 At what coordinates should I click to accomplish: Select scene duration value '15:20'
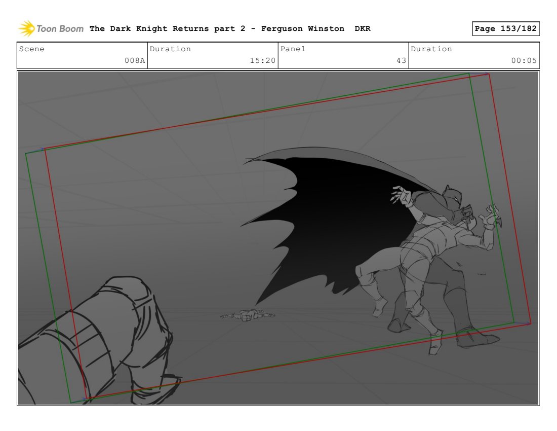tap(262, 60)
